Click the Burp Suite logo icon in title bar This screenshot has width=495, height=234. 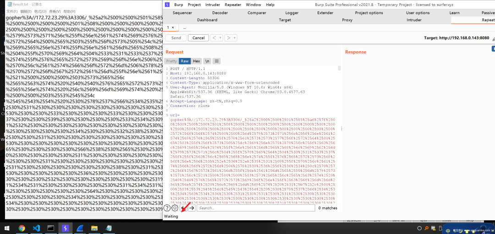click(x=167, y=5)
